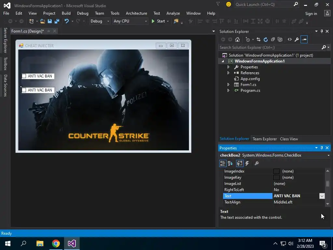Click the New Project toolbar icon
This screenshot has width=333, height=250.
click(x=31, y=21)
